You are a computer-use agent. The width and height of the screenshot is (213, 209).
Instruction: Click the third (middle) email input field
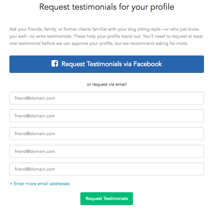[107, 134]
